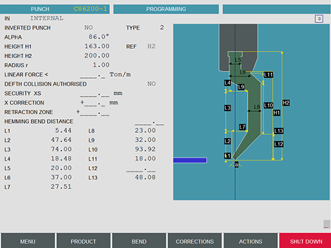The image size is (331, 248).
Task: Click the blue sheet bar in diagram
Action: (x=190, y=160)
